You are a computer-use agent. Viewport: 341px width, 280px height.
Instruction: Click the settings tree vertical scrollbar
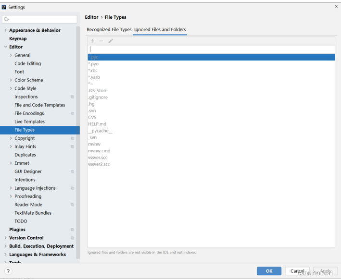[78, 142]
